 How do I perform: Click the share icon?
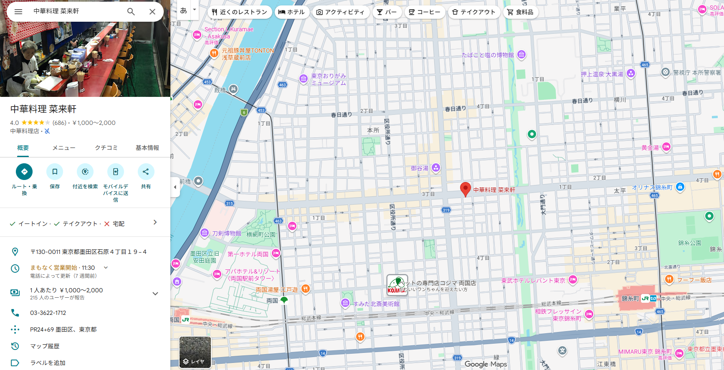click(x=146, y=172)
